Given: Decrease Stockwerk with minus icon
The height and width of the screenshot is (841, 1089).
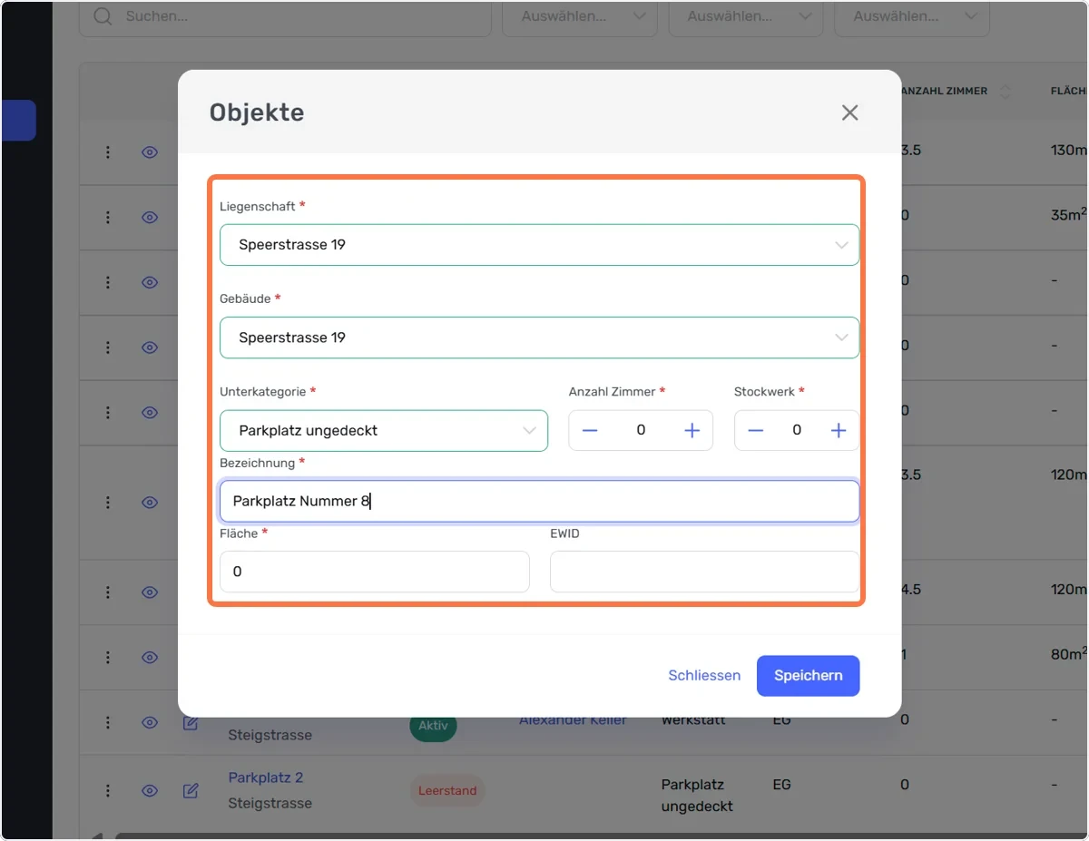Looking at the screenshot, I should [x=755, y=430].
